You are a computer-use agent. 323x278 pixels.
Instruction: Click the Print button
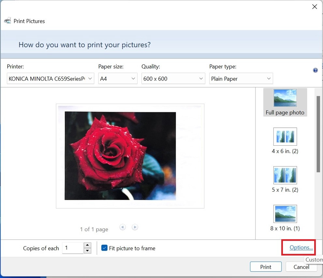tap(265, 267)
